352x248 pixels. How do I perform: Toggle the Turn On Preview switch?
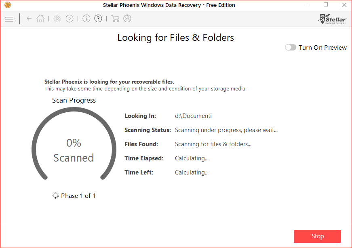(290, 47)
